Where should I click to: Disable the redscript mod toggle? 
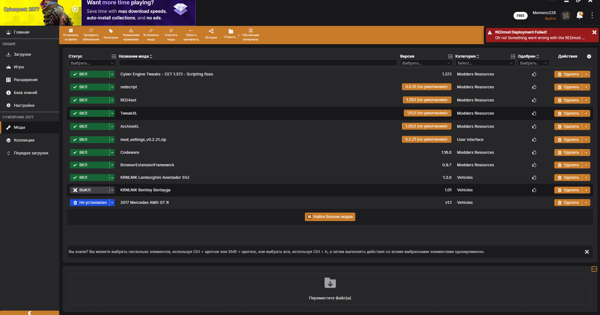pyautogui.click(x=89, y=87)
